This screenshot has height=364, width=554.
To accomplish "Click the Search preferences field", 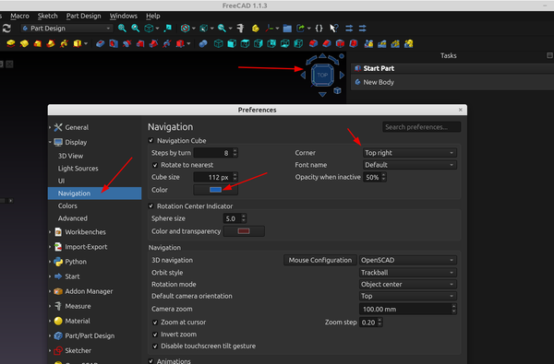I will click(x=422, y=127).
